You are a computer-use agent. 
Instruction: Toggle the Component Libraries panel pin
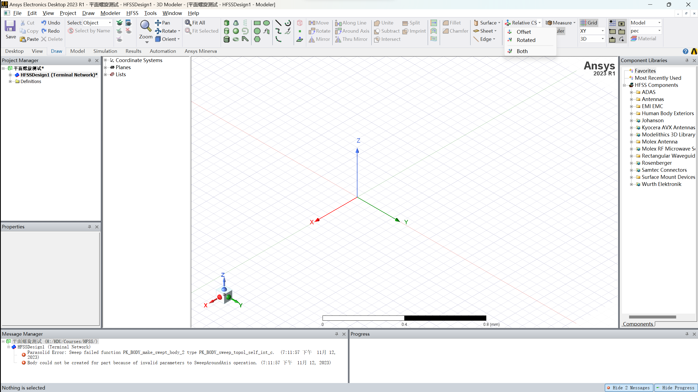687,60
